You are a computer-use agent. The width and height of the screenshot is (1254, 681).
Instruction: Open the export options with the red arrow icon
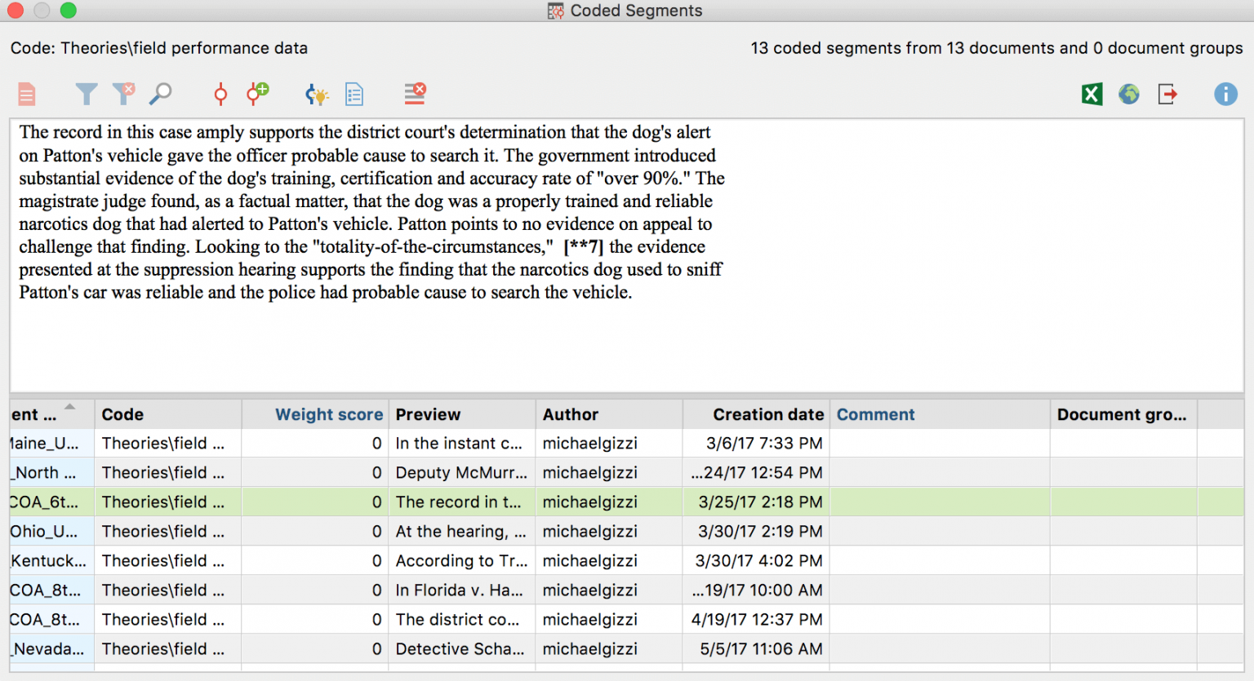tap(1167, 94)
